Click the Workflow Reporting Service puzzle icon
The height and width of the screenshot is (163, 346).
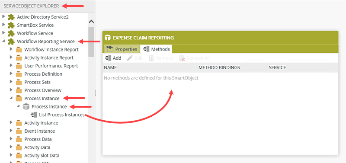[x=11, y=42]
